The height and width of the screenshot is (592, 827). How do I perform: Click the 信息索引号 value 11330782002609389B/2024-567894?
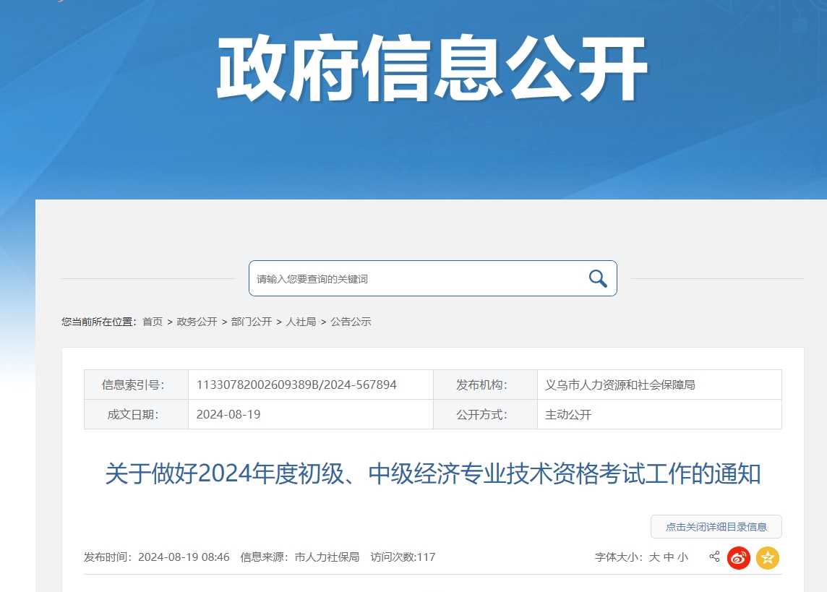(296, 385)
